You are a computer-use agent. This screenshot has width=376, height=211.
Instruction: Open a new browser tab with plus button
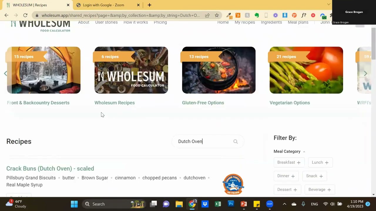click(x=149, y=5)
